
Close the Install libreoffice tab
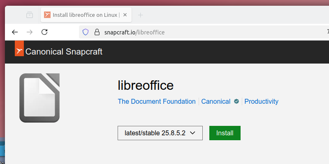coord(125,15)
